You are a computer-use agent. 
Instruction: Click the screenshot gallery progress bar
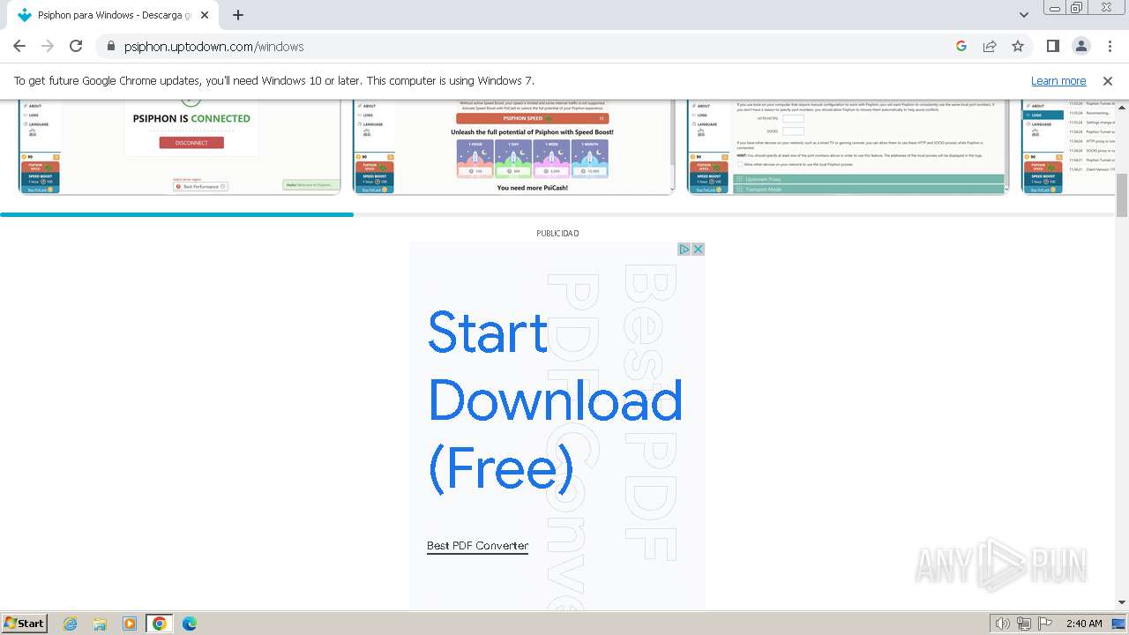557,214
